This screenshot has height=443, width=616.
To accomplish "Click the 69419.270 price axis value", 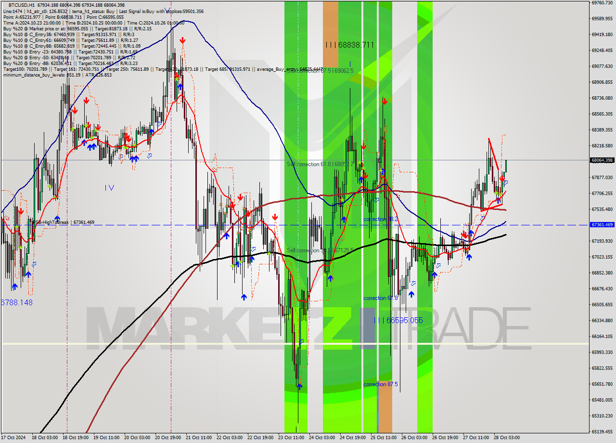I will click(602, 35).
